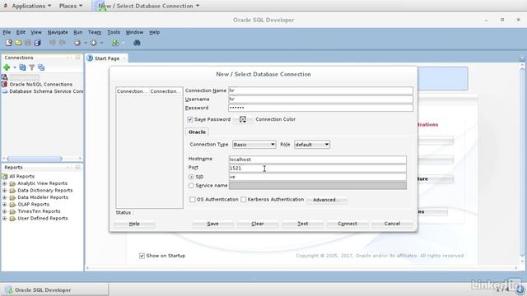The height and width of the screenshot is (296, 527).
Task: Click the SID input field
Action: tap(318, 177)
